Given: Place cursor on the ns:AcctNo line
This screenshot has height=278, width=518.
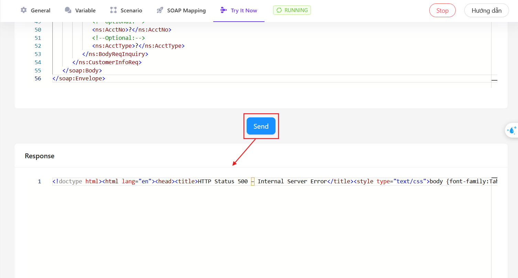Looking at the screenshot, I should pos(132,30).
